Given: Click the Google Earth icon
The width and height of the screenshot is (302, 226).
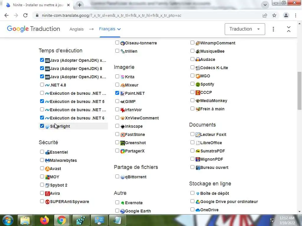Looking at the screenshot, I should [122, 211].
